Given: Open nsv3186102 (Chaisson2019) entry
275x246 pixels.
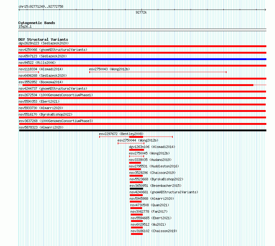Looking at the screenshot, I should (x=154, y=231).
